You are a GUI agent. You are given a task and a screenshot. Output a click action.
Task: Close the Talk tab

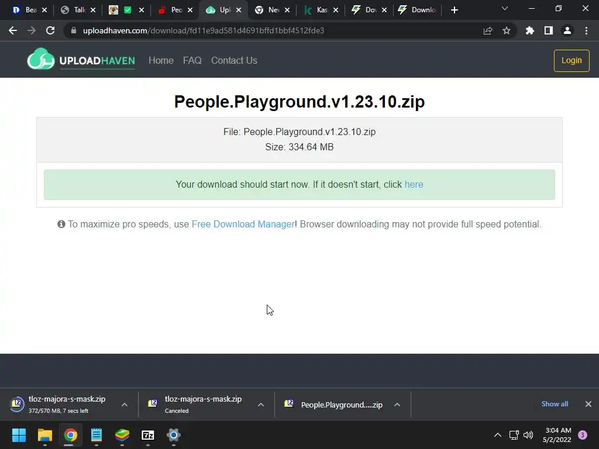(93, 10)
